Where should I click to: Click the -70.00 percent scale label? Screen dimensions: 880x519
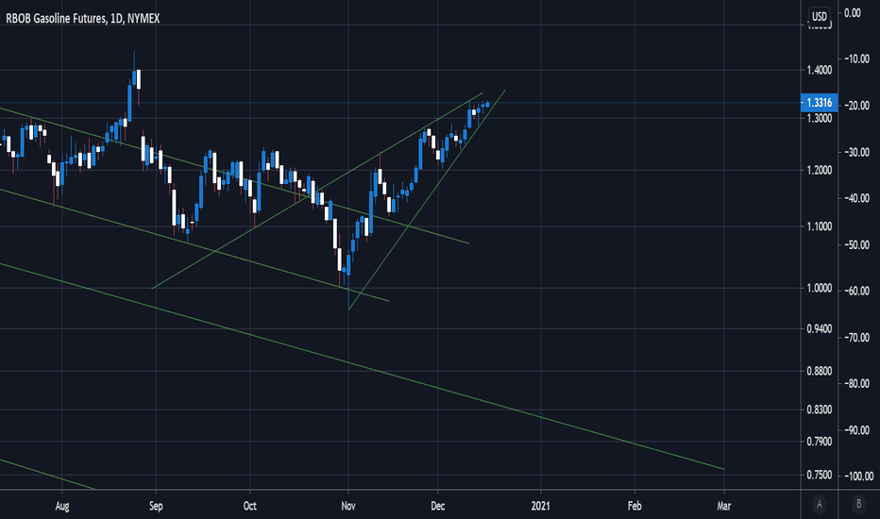[856, 337]
